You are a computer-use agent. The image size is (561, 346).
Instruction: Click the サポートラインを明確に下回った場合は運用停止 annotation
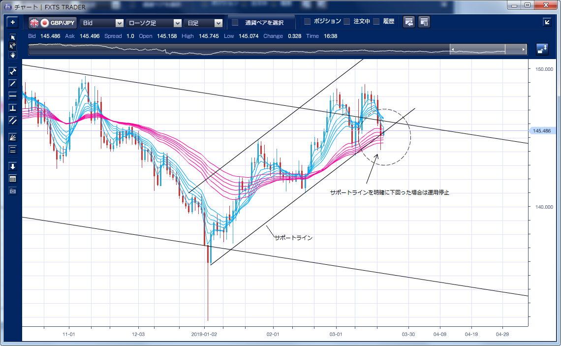389,192
